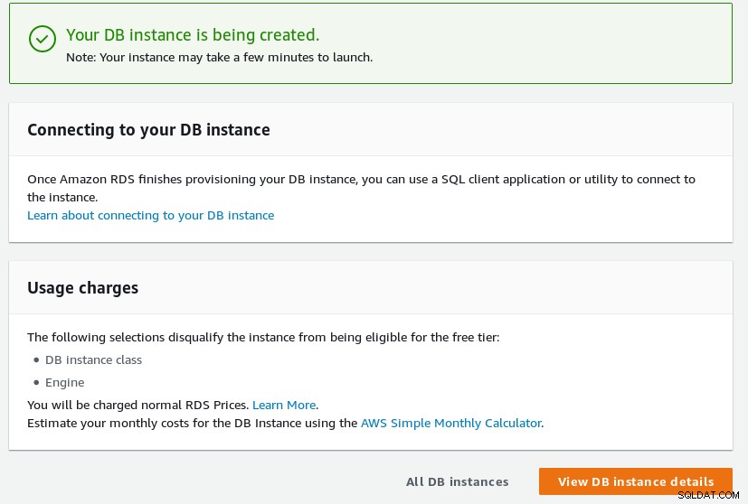Viewport: 748px width, 504px height.
Task: Select the 'DB instance class' list item
Action: point(93,360)
